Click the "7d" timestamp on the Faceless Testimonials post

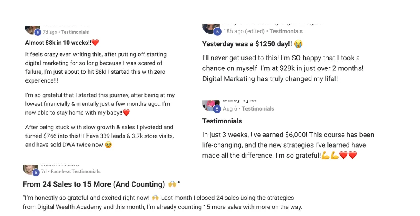point(44,171)
